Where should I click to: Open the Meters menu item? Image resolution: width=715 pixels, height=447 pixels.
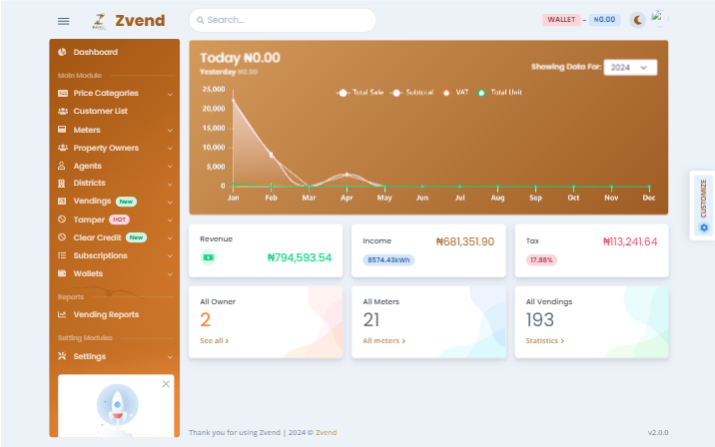click(86, 130)
